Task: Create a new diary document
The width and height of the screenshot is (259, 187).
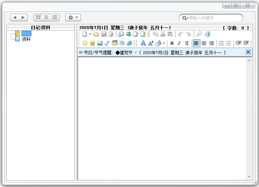Action: tap(85, 34)
